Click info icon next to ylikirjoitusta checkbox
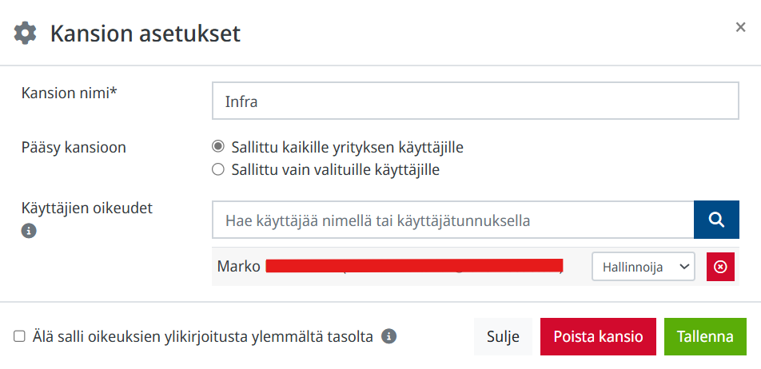This screenshot has width=761, height=369. pyautogui.click(x=388, y=336)
